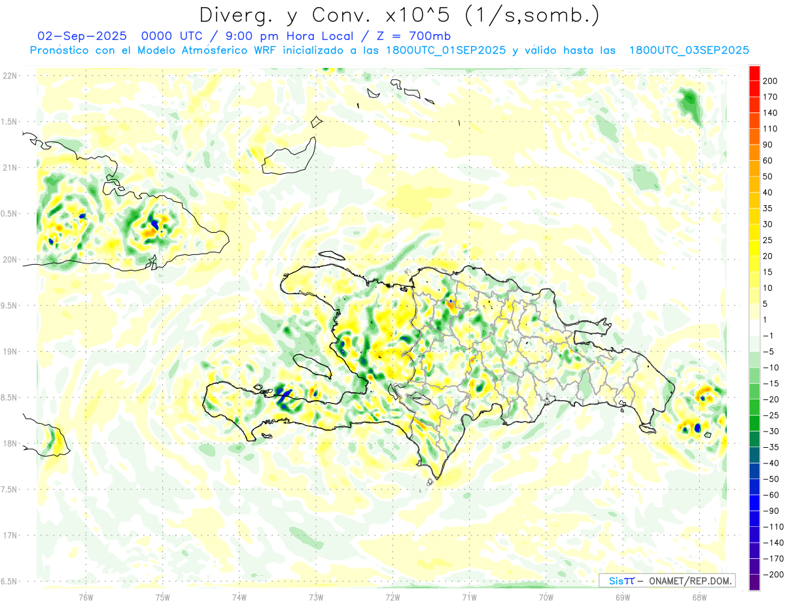Click the '75W' longitude label
The image size is (785, 606).
pyautogui.click(x=162, y=597)
